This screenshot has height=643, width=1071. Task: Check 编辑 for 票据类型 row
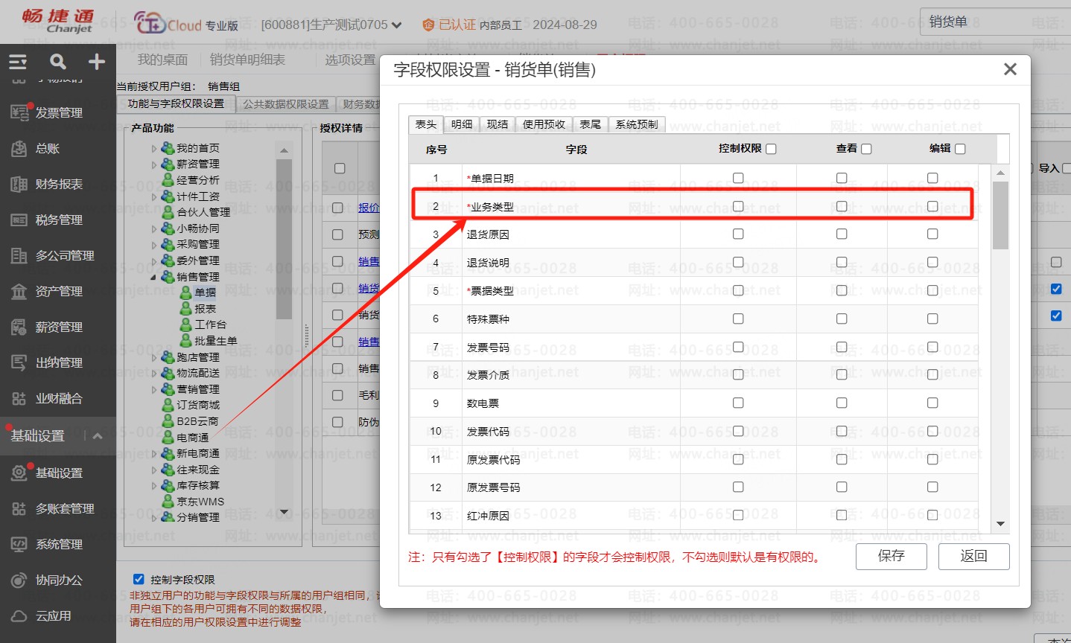(932, 290)
